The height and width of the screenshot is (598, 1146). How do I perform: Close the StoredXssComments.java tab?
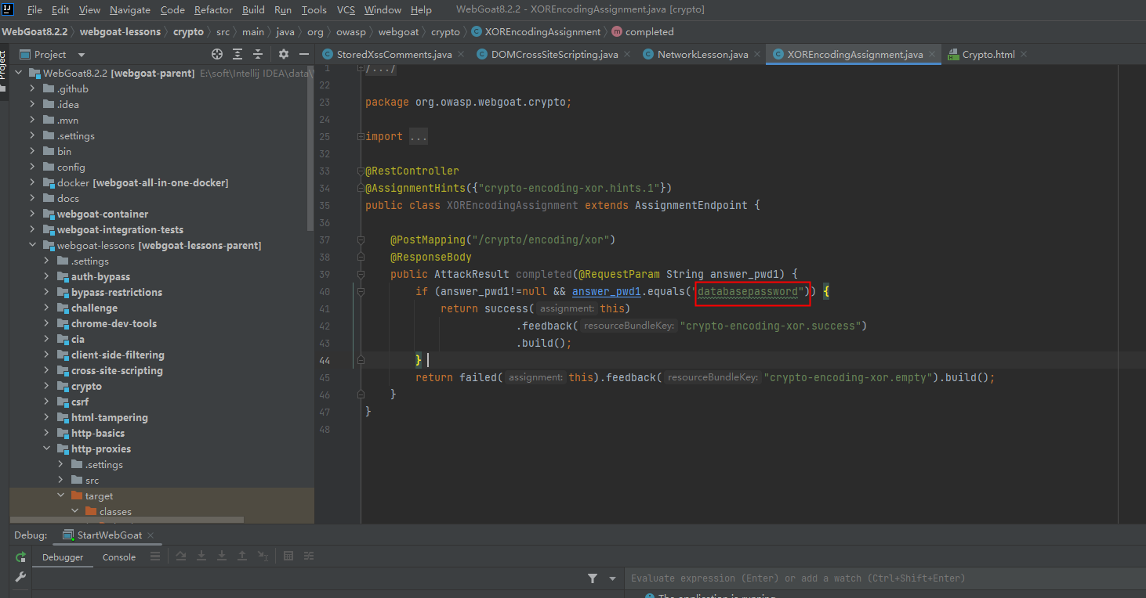coord(460,54)
